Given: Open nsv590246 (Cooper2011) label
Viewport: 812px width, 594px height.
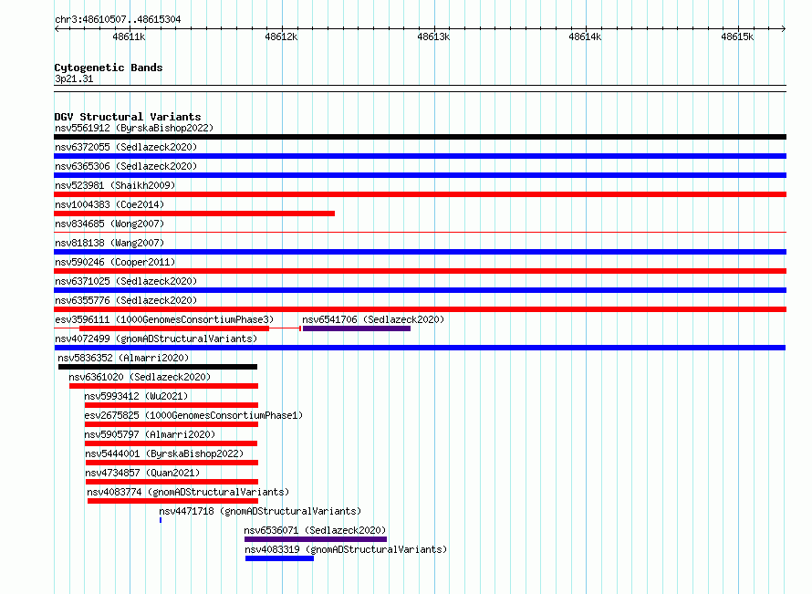Looking at the screenshot, I should point(115,262).
